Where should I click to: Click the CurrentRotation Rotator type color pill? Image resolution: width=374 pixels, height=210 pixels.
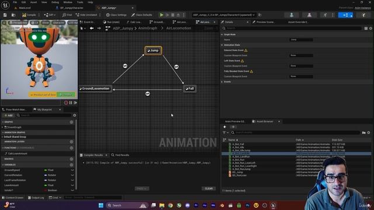point(46,175)
